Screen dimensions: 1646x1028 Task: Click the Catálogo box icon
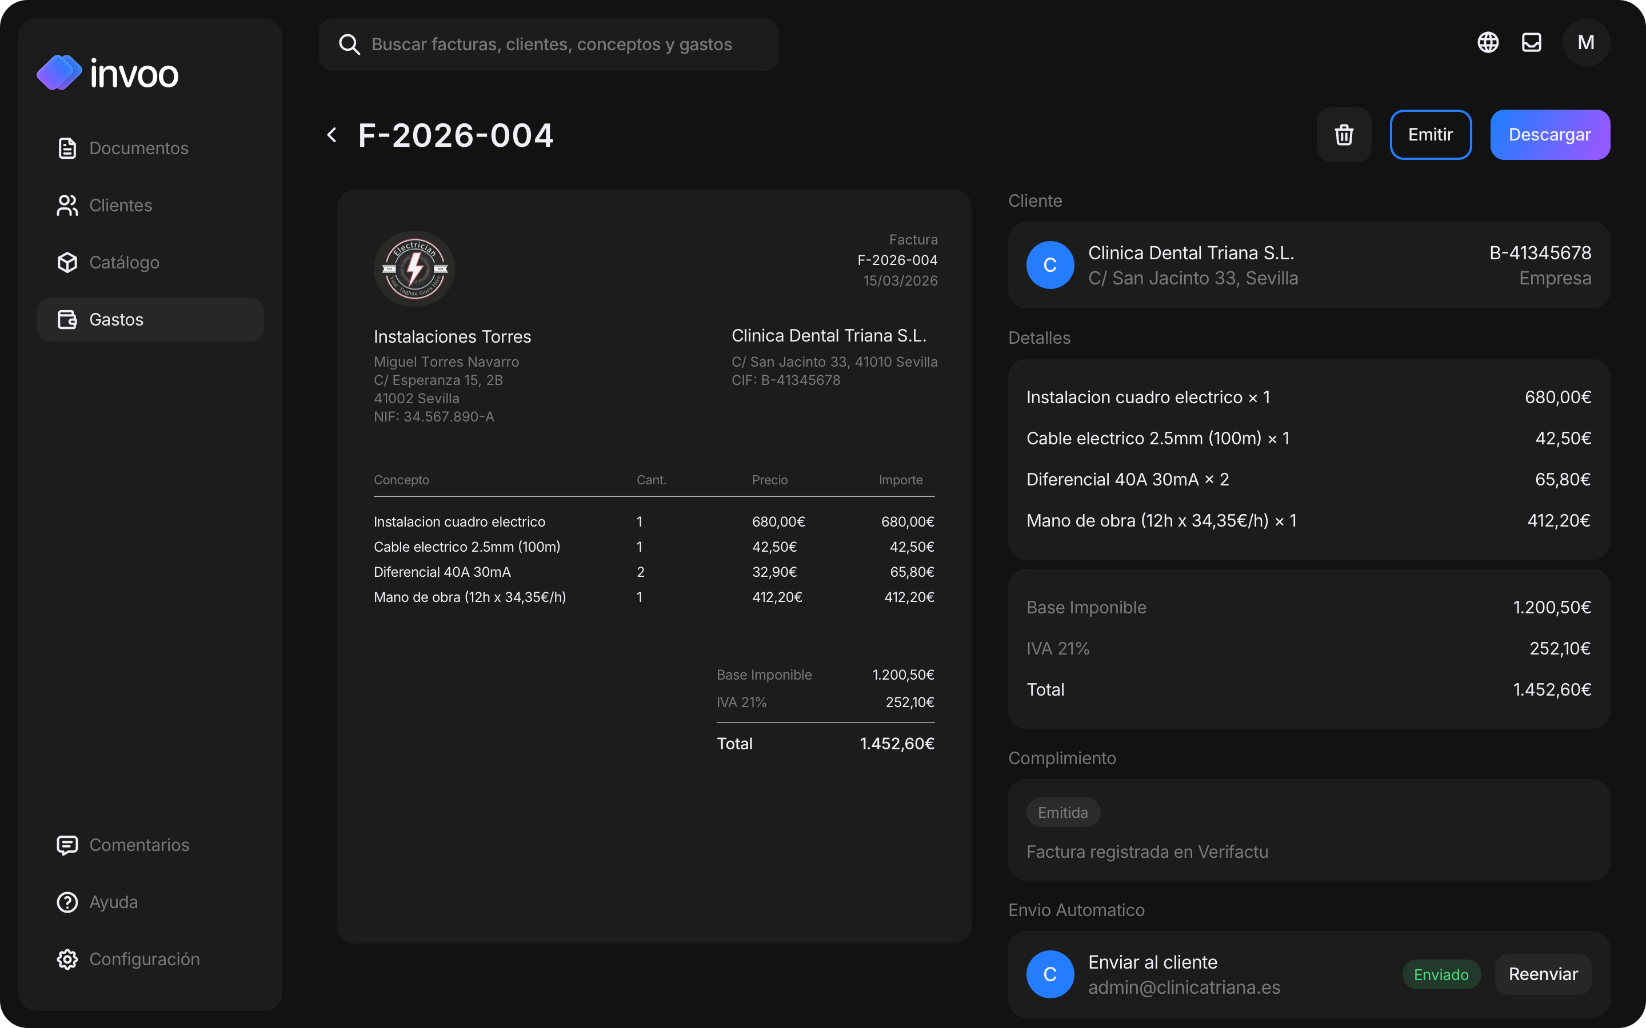[67, 263]
